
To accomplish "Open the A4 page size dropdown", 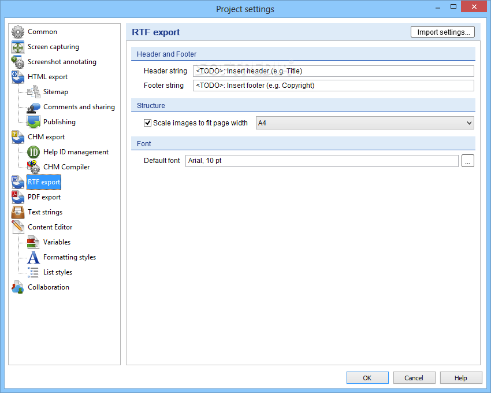I will click(365, 123).
